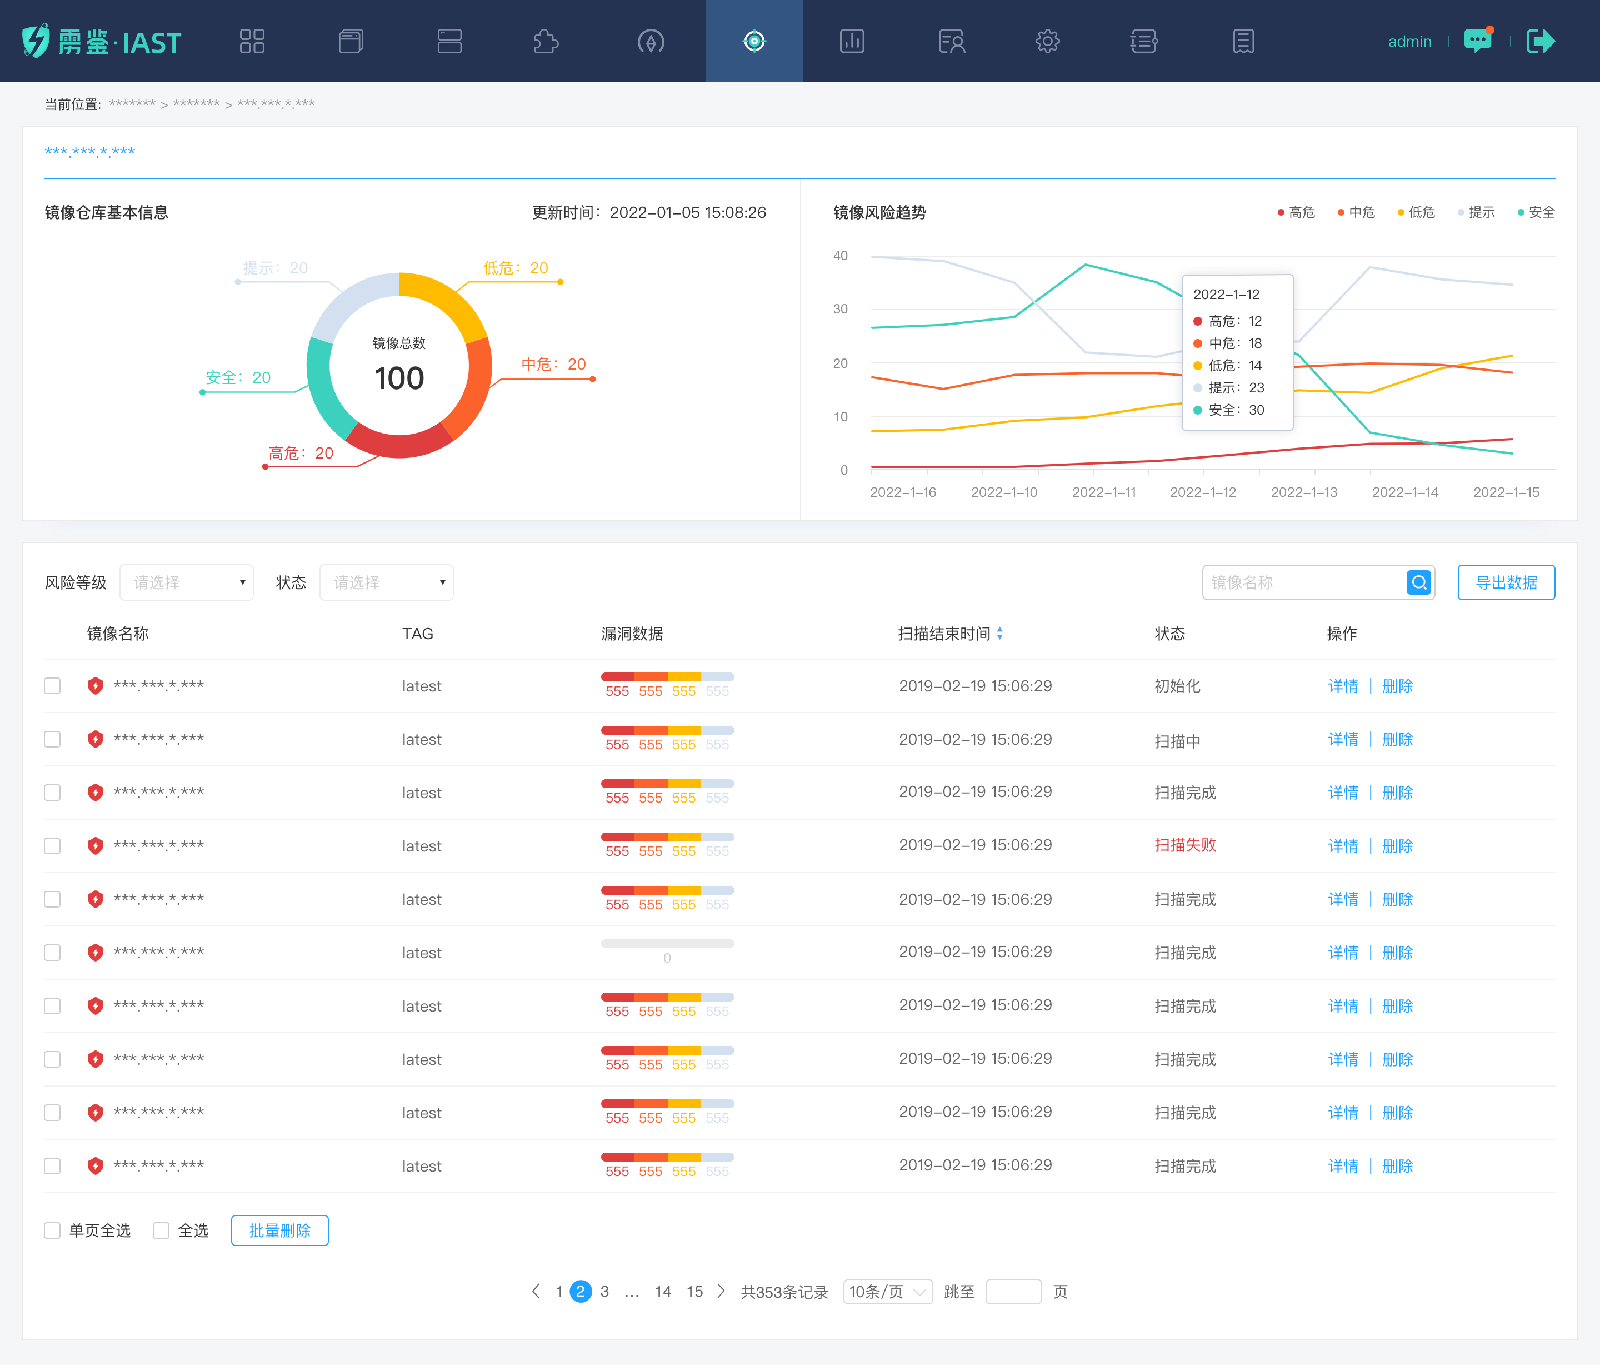Go to page 1

[559, 1291]
